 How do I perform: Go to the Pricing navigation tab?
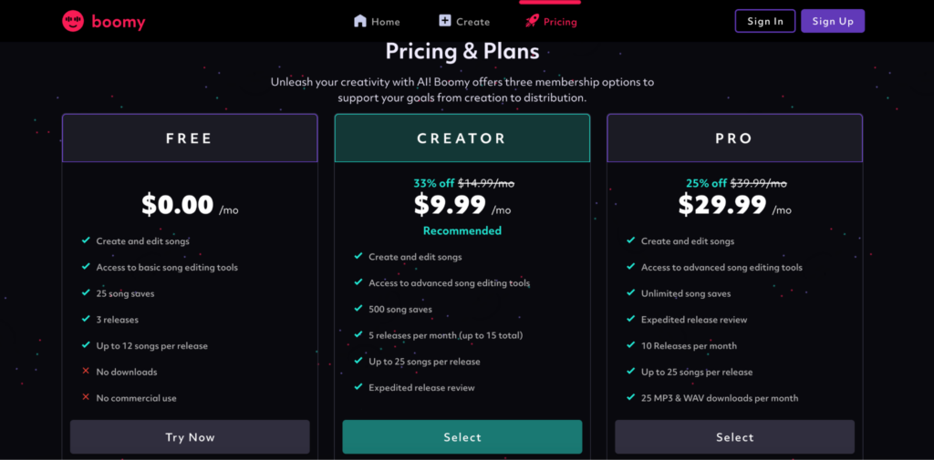pyautogui.click(x=551, y=22)
